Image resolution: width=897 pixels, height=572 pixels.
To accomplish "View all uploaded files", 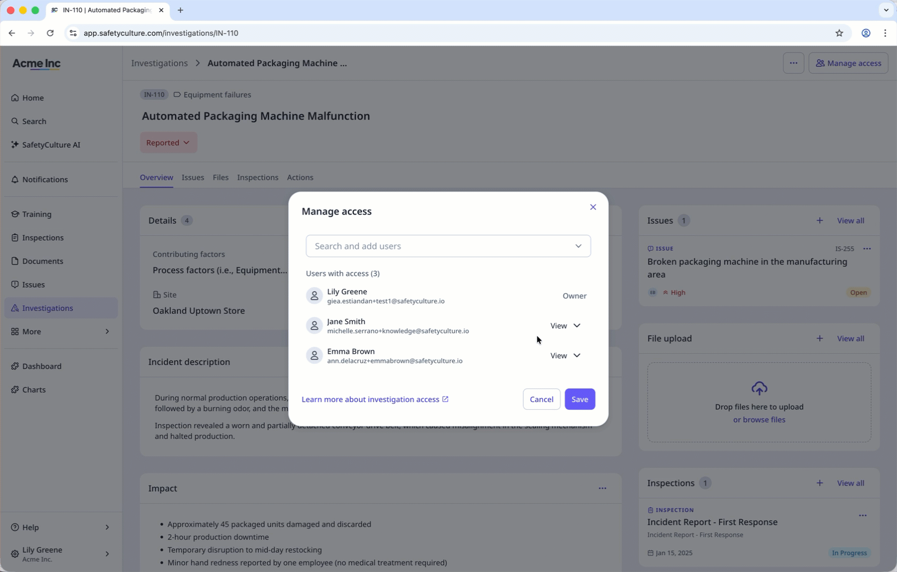I will [x=851, y=338].
